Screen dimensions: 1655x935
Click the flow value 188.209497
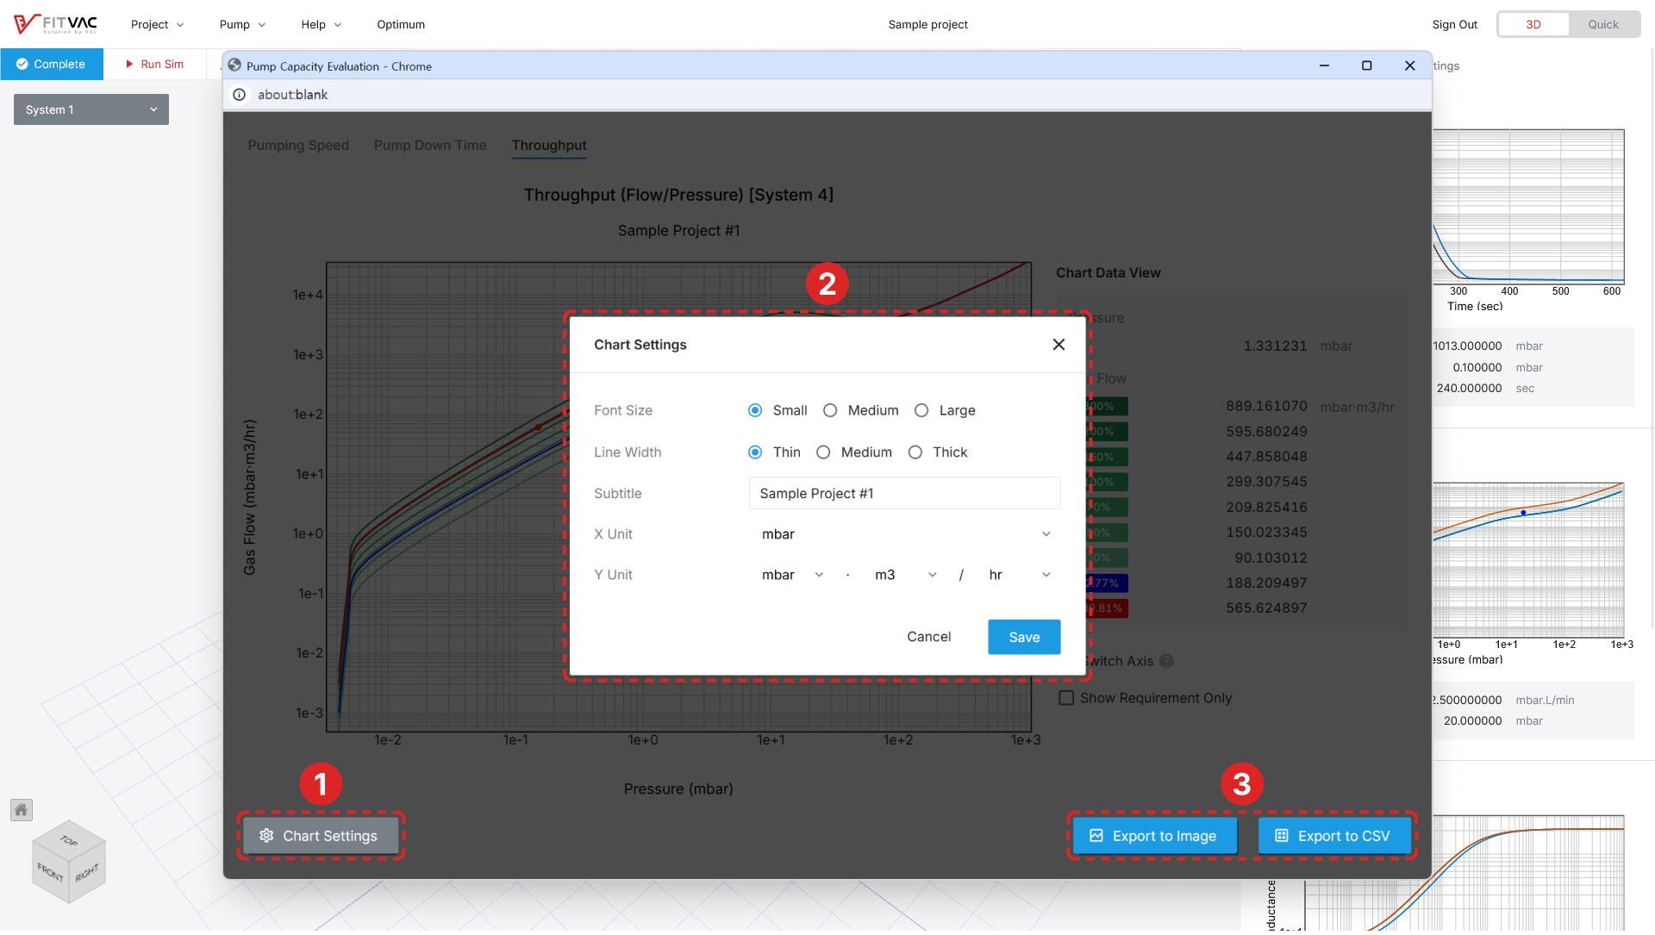point(1266,583)
